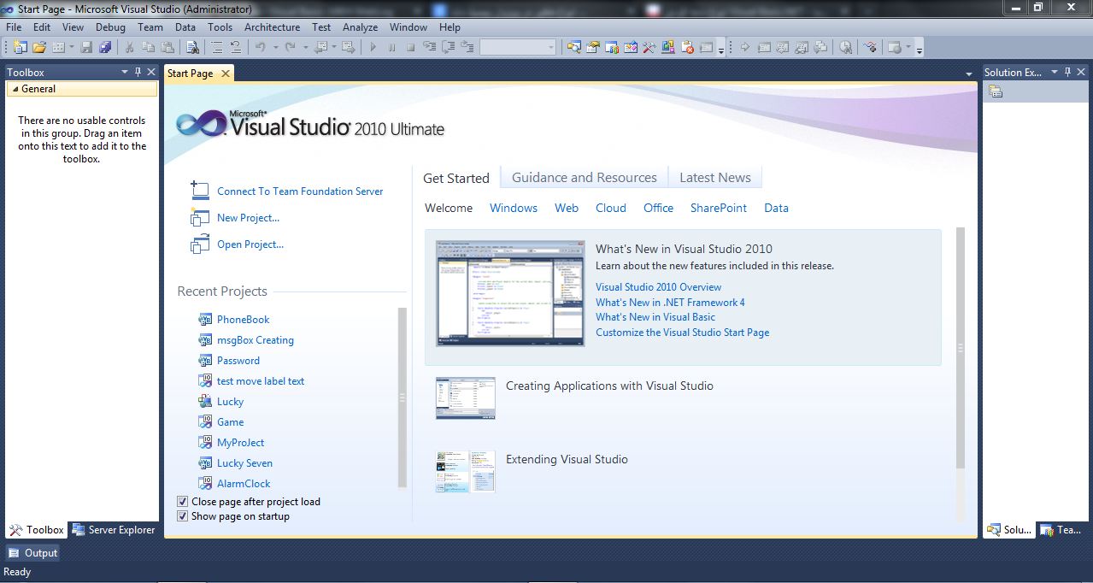The image size is (1093, 583).
Task: Open Visual Studio 2010 Overview link
Action: pyautogui.click(x=658, y=287)
